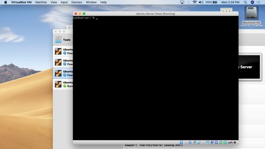Toggle the mouse integration status icon
This screenshot has height=149, width=265.
click(x=221, y=142)
